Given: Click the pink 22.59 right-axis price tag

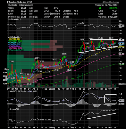Looking at the screenshot, I should point(122,54).
